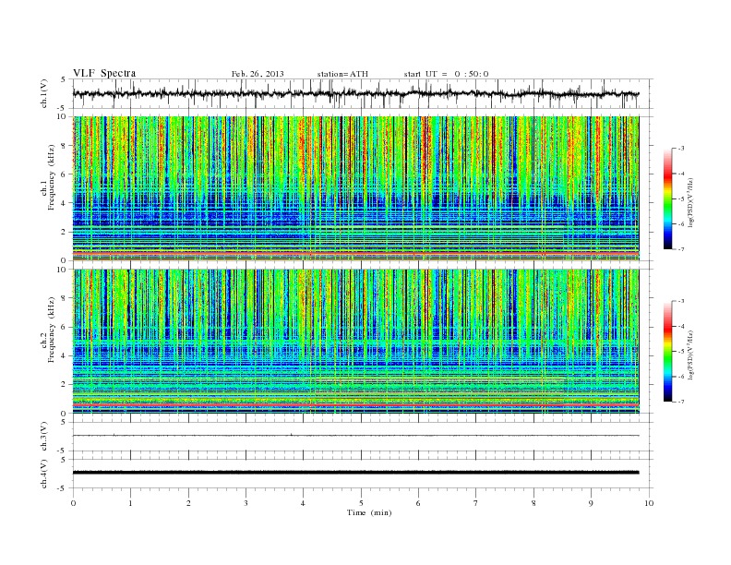The width and height of the screenshot is (731, 565).
Task: Click the ch.3 voltage waveform trace
Action: click(356, 436)
